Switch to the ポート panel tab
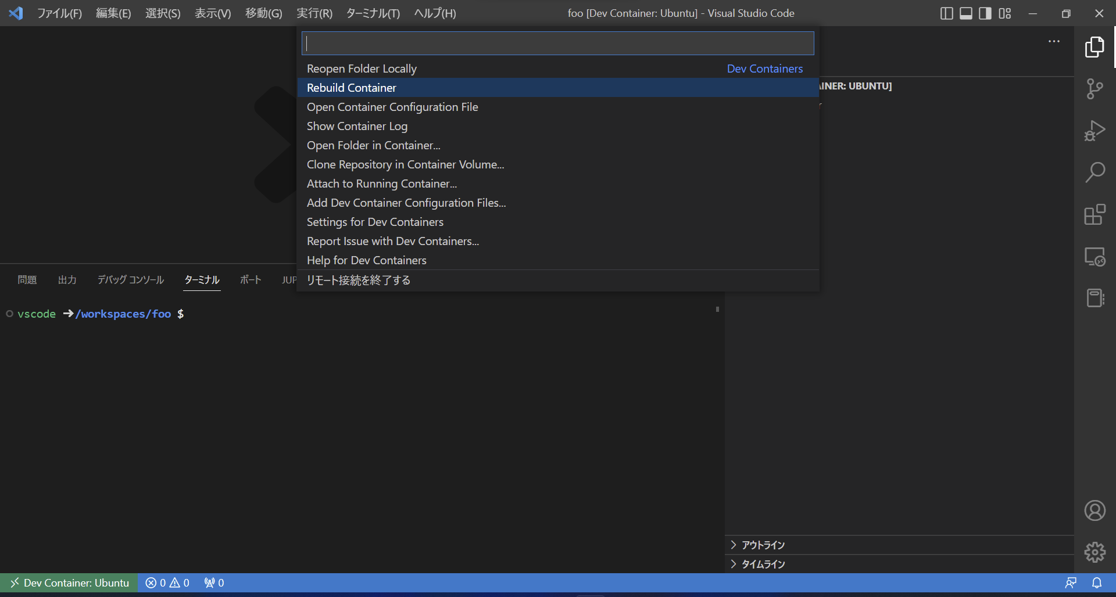 click(251, 280)
